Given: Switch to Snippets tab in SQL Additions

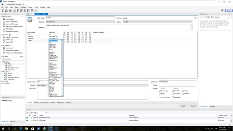Looking at the screenshot, I should coord(212,107).
